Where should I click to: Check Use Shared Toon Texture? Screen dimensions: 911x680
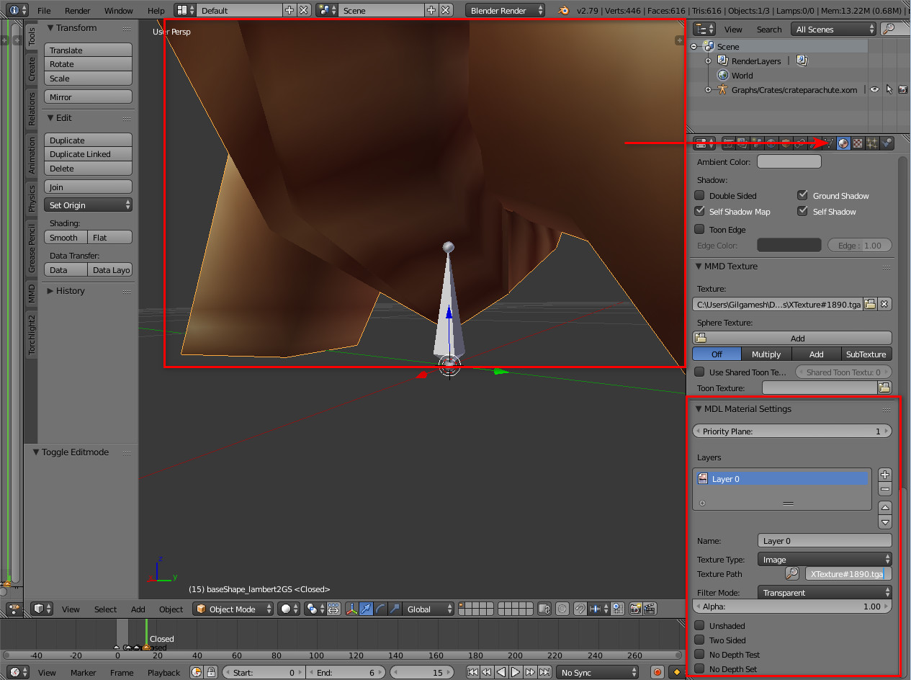tap(699, 372)
